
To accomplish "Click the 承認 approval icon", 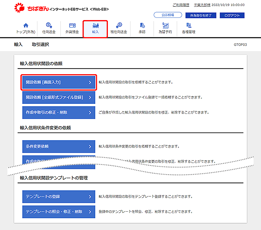I will tap(142, 25).
